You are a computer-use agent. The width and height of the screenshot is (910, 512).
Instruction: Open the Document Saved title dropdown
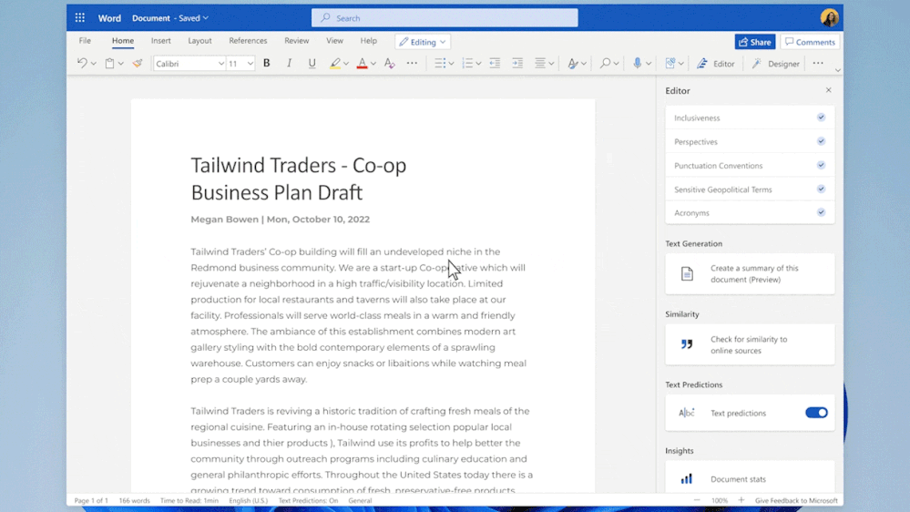[170, 18]
